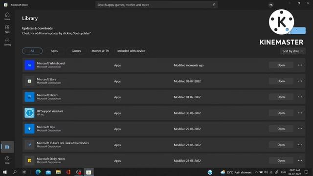Open taskbar search

point(15,172)
